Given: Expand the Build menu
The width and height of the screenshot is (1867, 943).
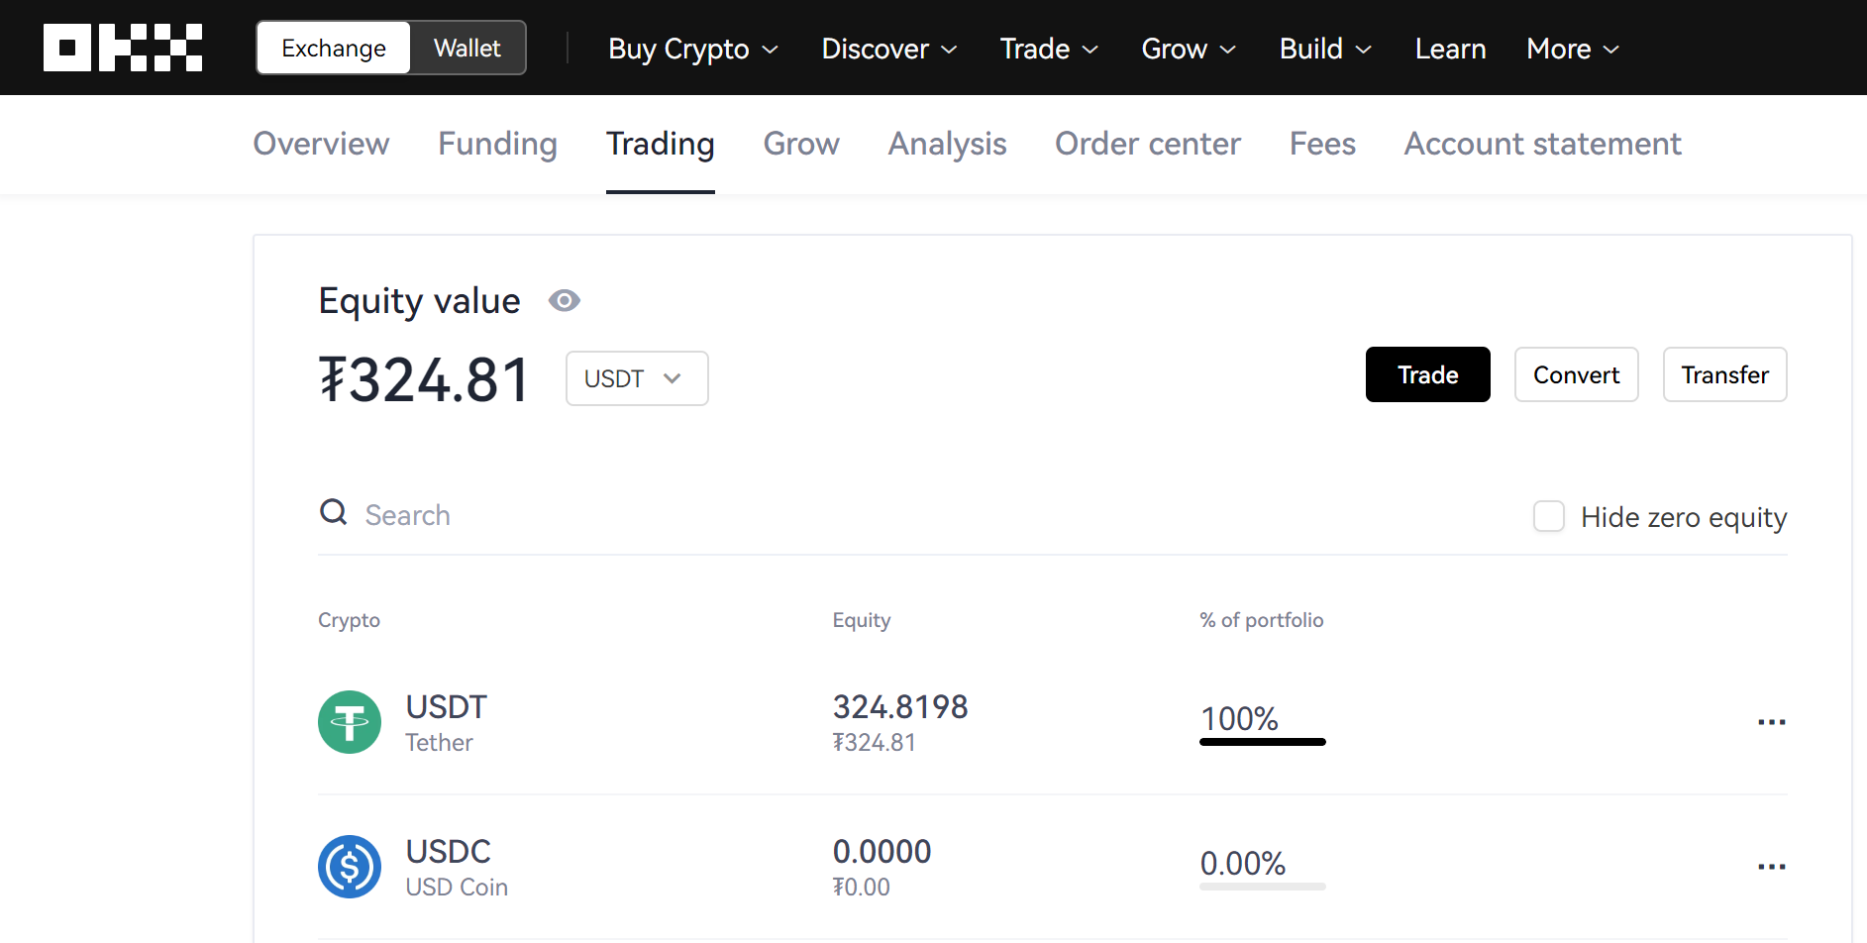Looking at the screenshot, I should 1325,49.
